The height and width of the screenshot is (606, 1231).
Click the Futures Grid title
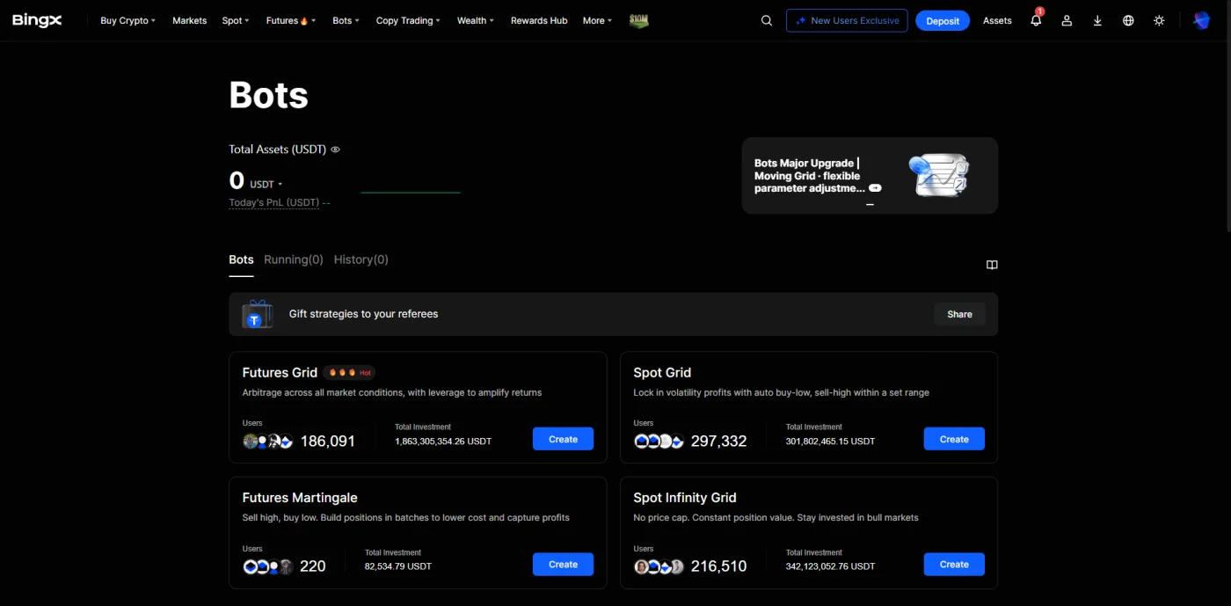click(x=280, y=373)
